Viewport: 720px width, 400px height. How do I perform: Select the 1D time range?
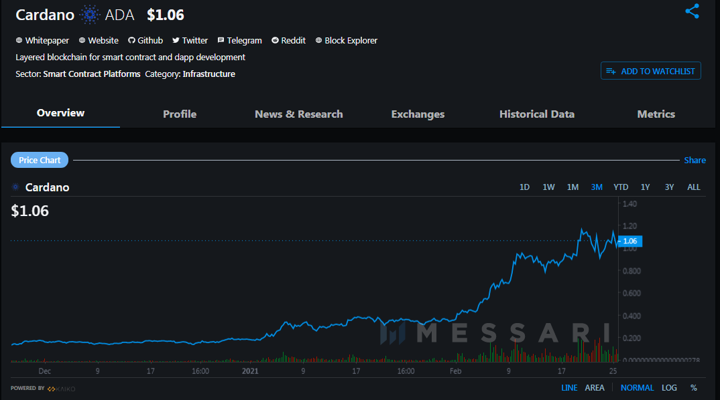pos(524,187)
